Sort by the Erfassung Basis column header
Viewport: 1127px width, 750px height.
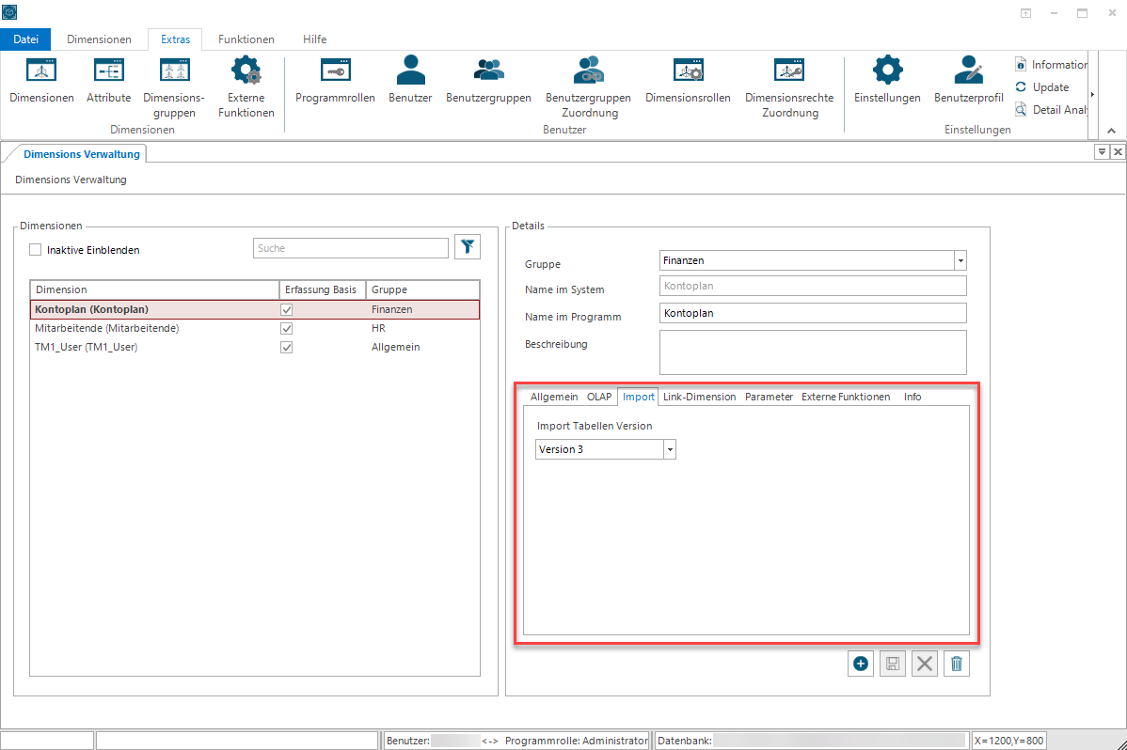click(x=322, y=289)
